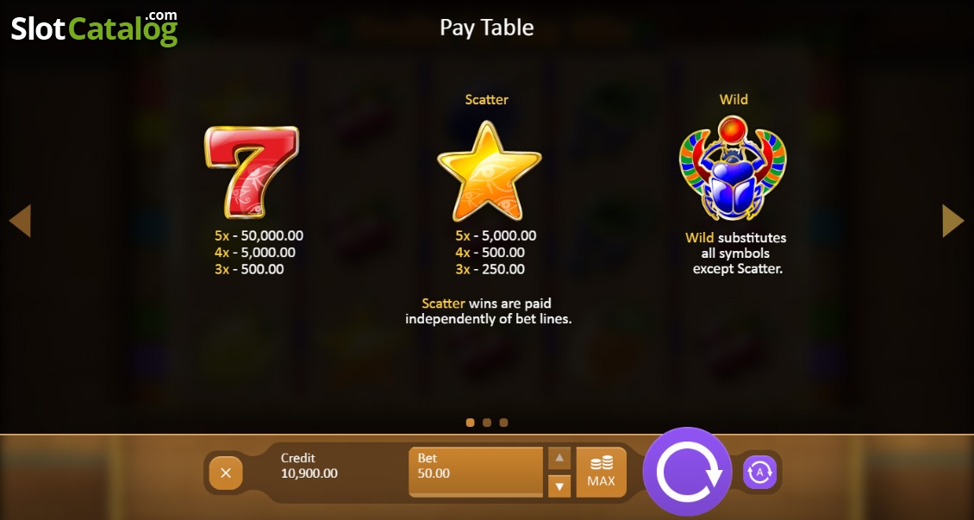The width and height of the screenshot is (974, 520).
Task: Click the Wild label above the scarab
Action: 734,99
